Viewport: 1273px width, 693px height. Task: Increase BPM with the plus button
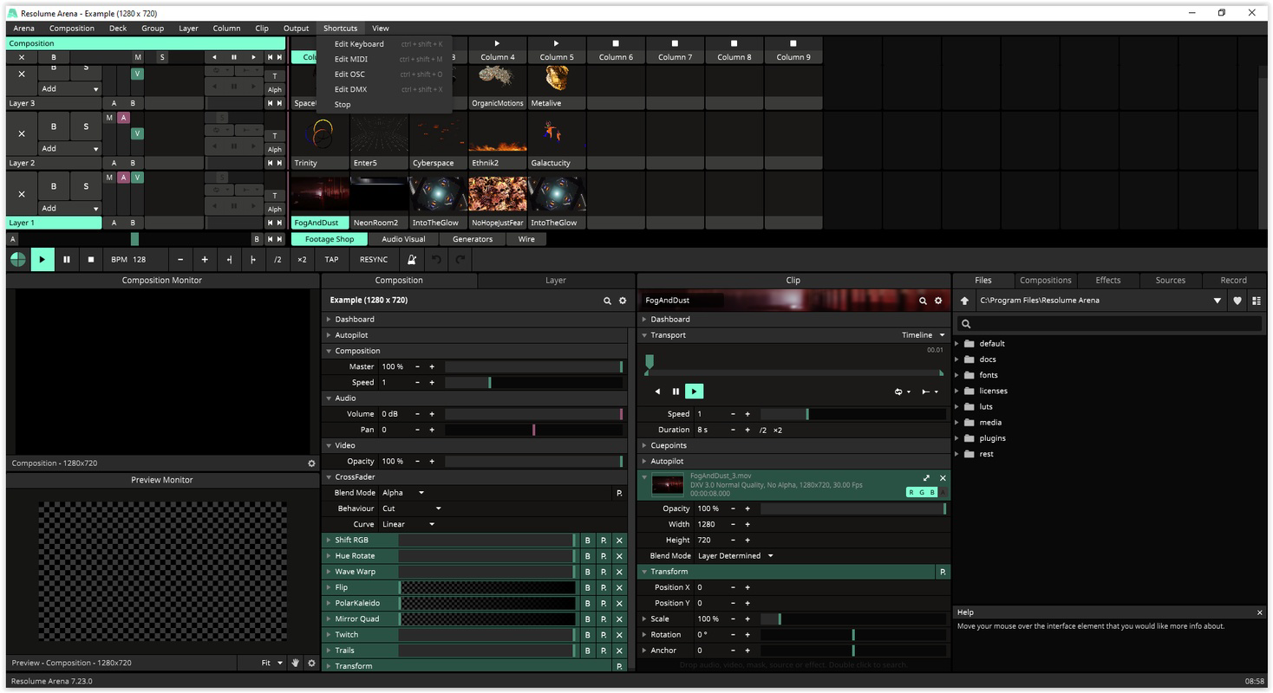point(205,259)
